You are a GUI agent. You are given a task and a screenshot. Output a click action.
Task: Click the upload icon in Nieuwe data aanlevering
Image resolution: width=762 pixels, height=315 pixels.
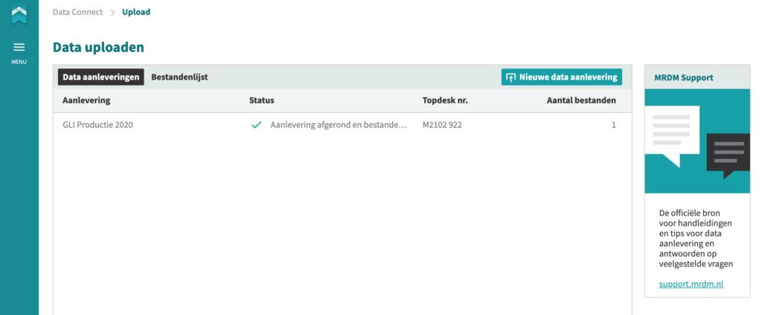coord(510,77)
